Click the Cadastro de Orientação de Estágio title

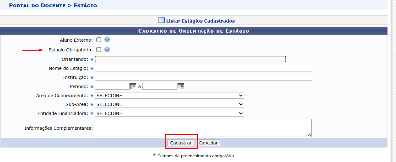[x=194, y=31]
